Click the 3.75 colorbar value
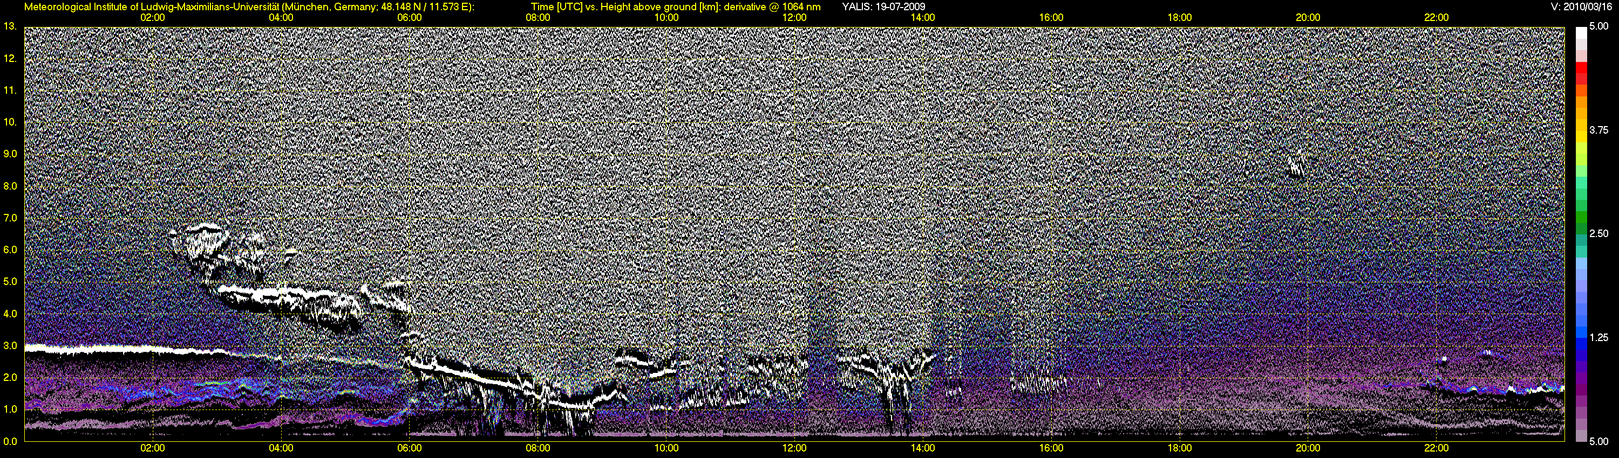Image resolution: width=1619 pixels, height=458 pixels. click(x=1599, y=130)
